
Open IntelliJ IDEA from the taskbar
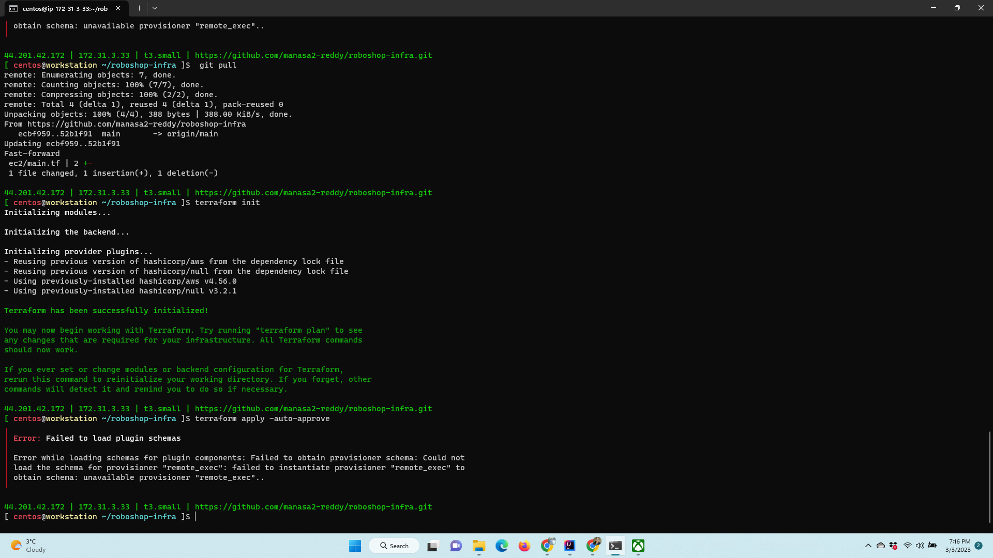(570, 546)
